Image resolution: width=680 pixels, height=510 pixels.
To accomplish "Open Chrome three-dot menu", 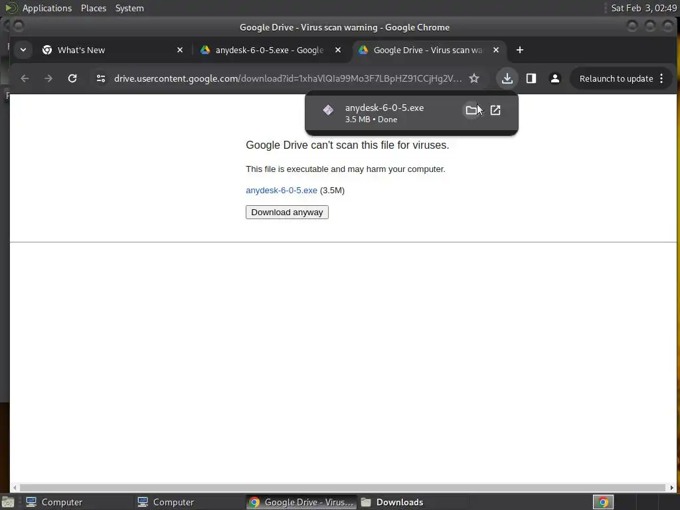I will 661,78.
